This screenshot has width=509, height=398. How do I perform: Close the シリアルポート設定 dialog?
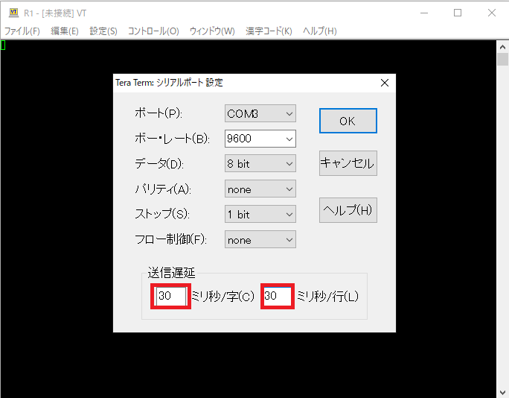pyautogui.click(x=385, y=83)
